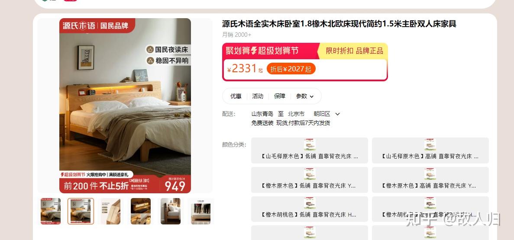
Task: Choose 山毛榉原木色 低铺 直靠背夜光床 option
Action: click(x=310, y=150)
